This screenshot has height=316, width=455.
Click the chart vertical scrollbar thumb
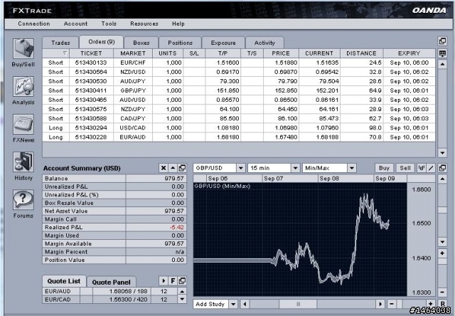(x=442, y=210)
